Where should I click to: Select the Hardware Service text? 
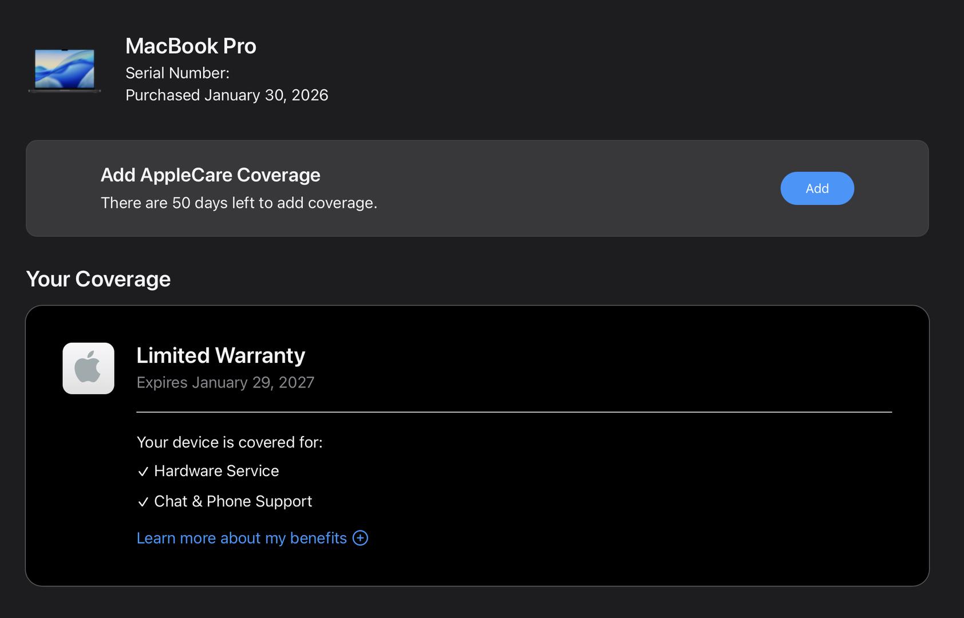[216, 471]
